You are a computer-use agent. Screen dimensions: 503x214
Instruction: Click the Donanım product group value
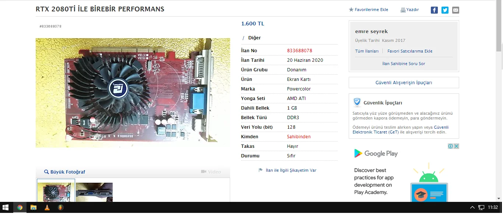[x=296, y=69]
